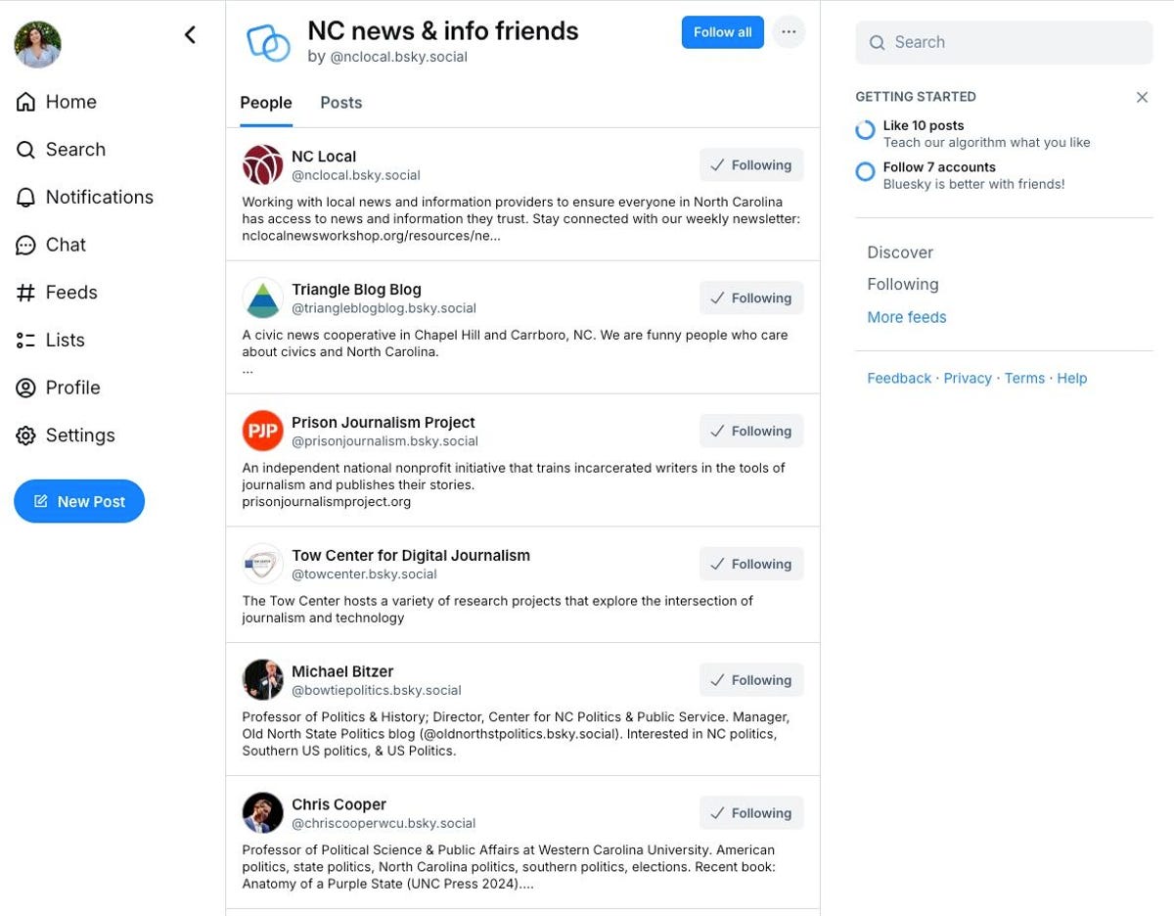Open Chat using the bubble icon
This screenshot has height=916, width=1174.
tap(26, 246)
